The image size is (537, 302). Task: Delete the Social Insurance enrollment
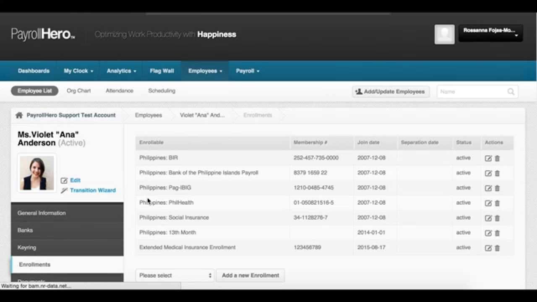coord(497,218)
